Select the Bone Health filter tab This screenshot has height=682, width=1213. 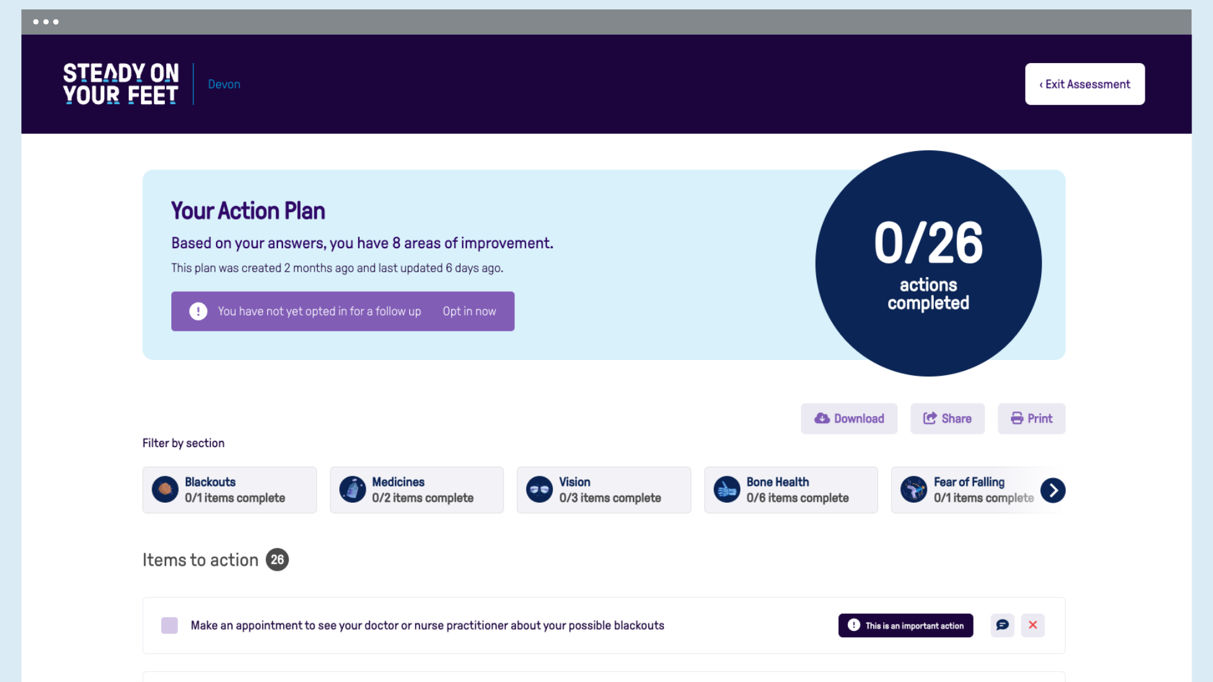click(792, 489)
